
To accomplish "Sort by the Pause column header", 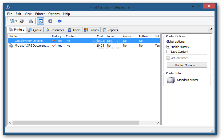I will click(x=113, y=36).
